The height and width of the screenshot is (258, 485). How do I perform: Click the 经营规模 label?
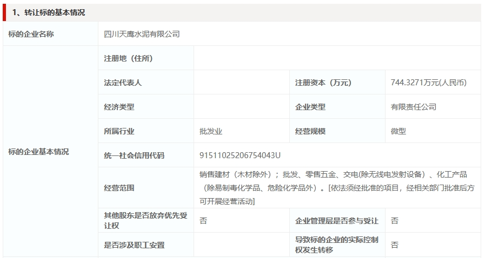(x=310, y=131)
